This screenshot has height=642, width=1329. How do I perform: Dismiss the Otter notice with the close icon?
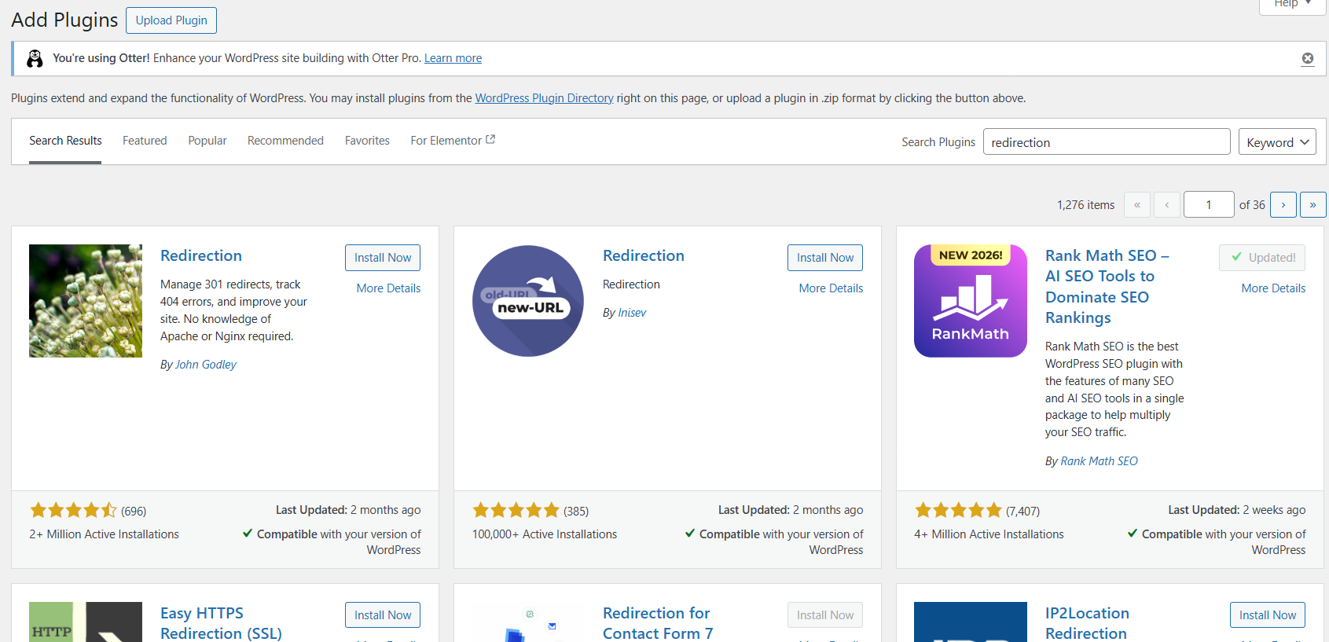click(x=1308, y=58)
